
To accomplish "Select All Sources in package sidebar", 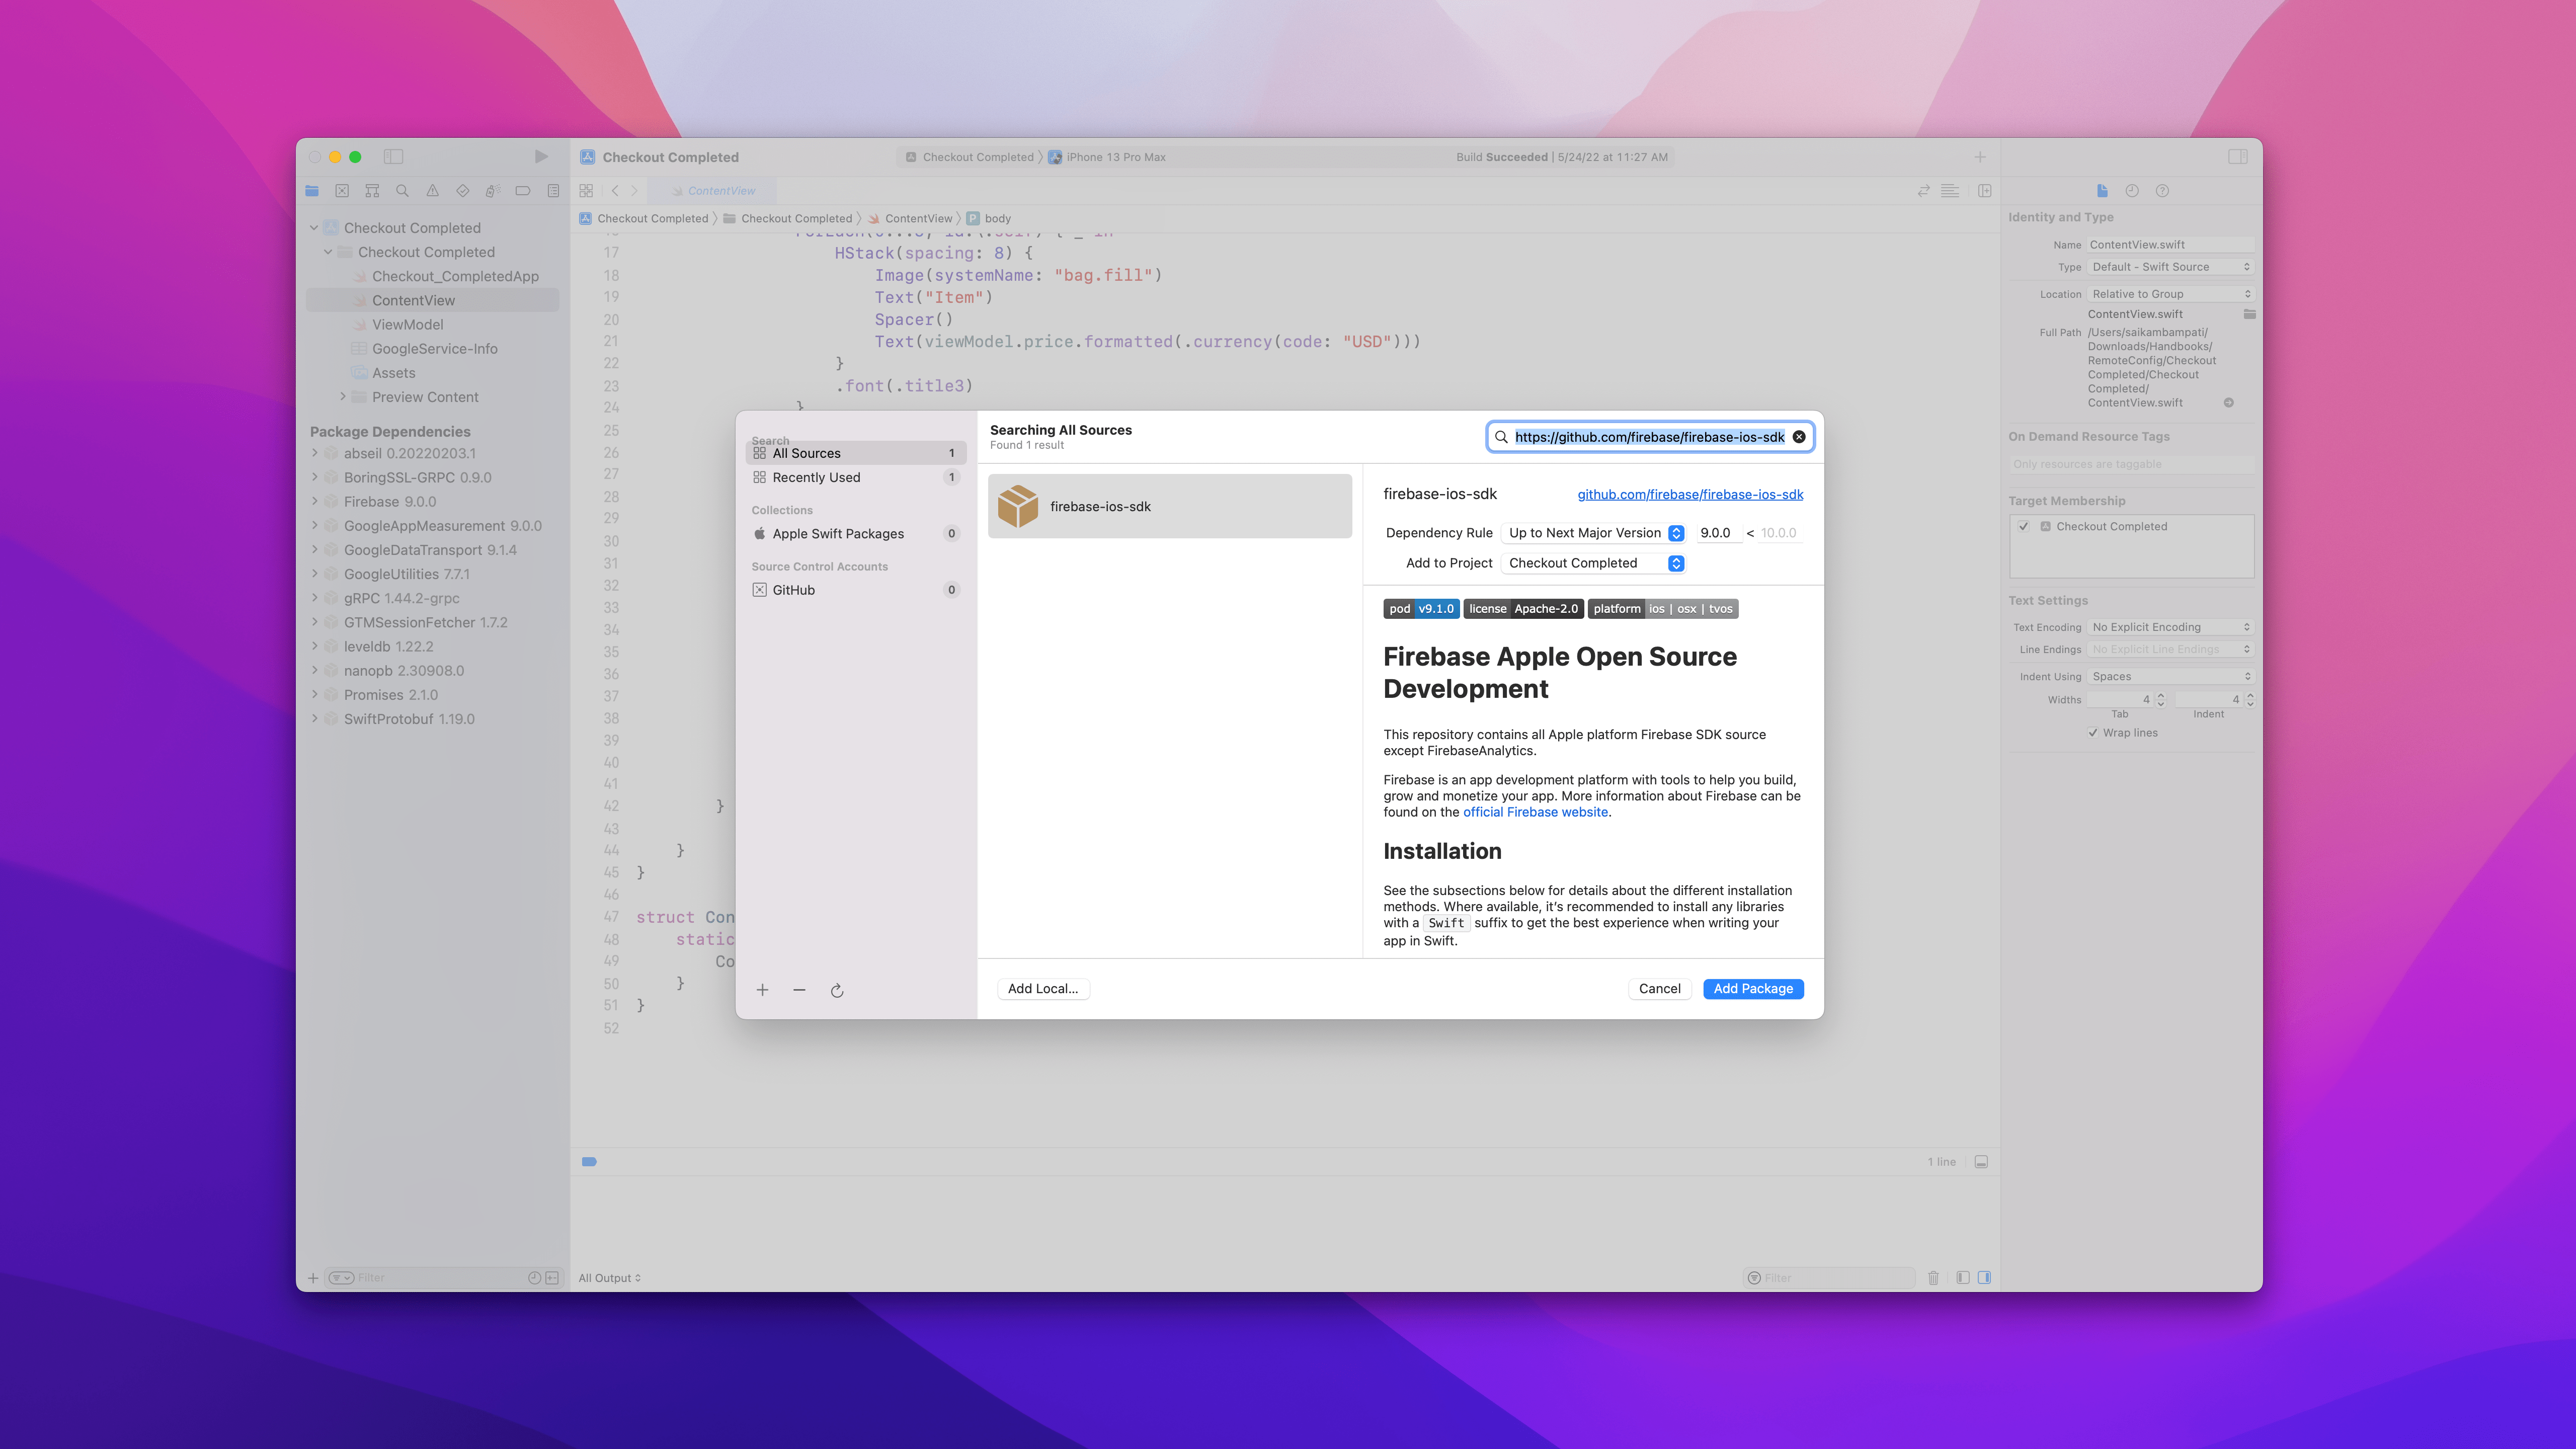I will (x=856, y=453).
